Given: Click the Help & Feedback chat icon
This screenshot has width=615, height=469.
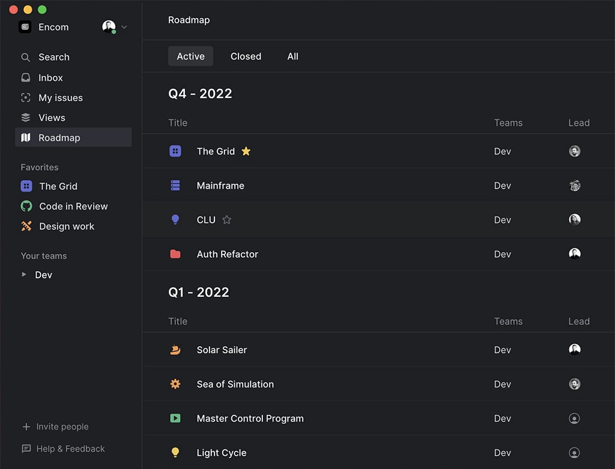Looking at the screenshot, I should click(26, 449).
